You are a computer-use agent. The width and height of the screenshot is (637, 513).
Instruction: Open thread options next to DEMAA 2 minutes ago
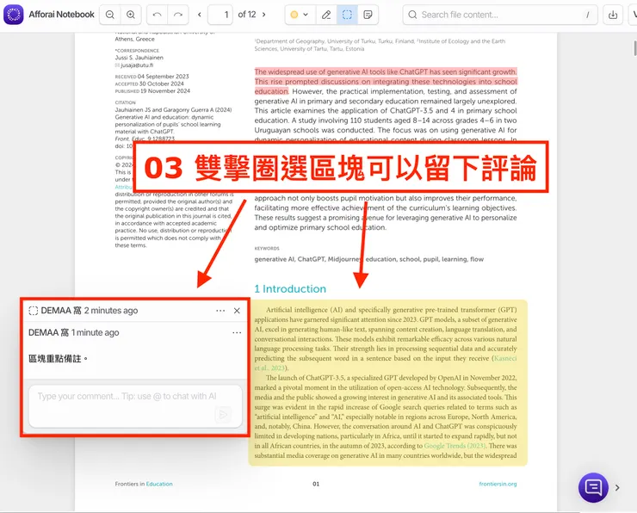pos(220,311)
